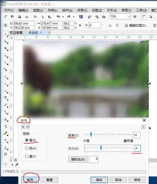Screen dimensions: 157x184
Task: Select the Transparency tool
Action: tap(5, 126)
